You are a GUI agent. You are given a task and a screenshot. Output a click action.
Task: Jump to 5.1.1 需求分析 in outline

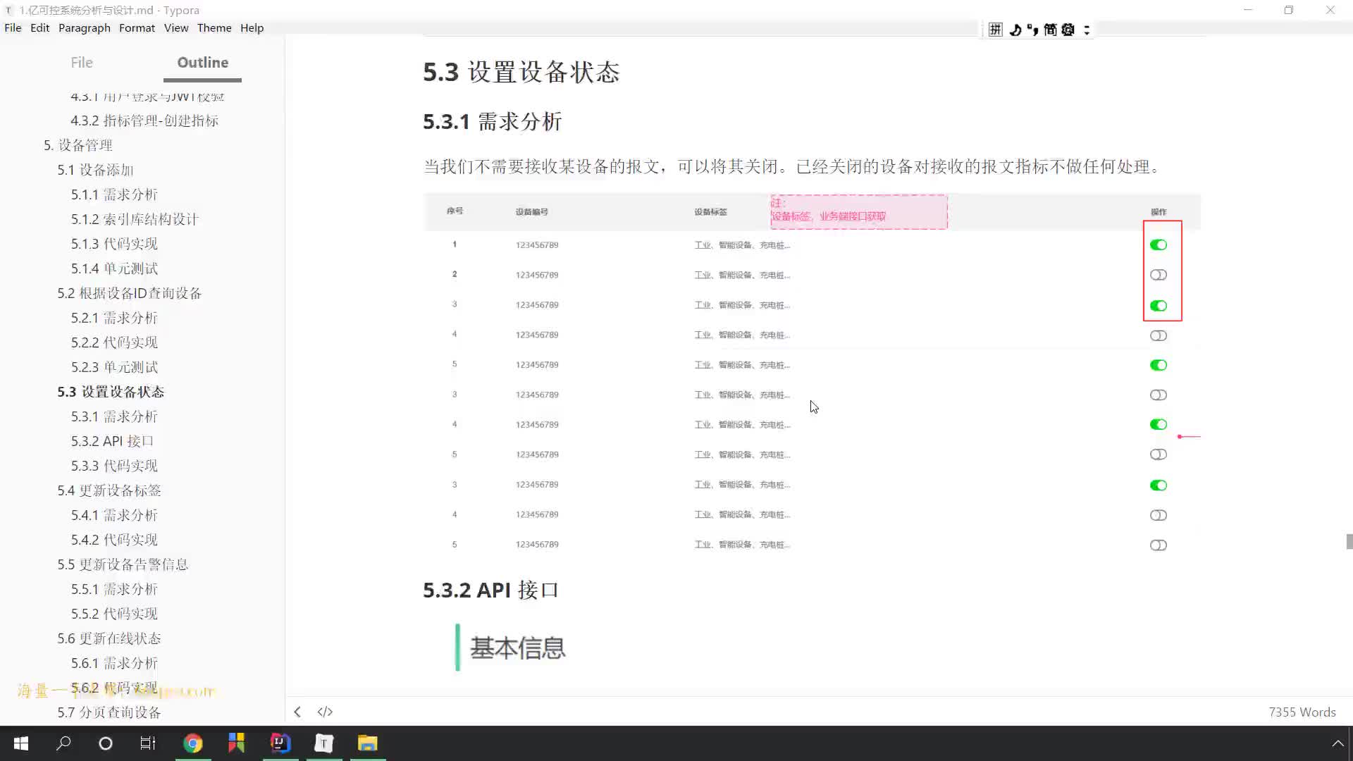click(x=114, y=194)
